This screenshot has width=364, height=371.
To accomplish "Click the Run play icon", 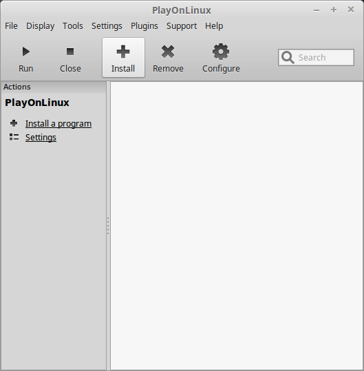I will tap(26, 52).
